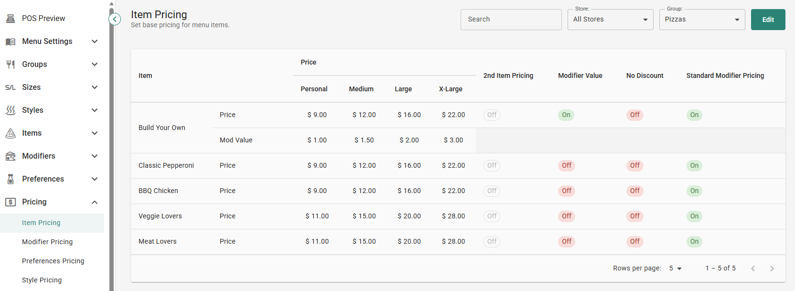Click the Personal column header

(314, 89)
